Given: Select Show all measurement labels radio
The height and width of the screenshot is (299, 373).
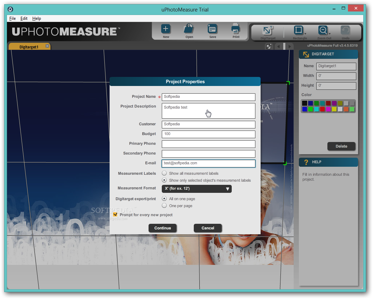Looking at the screenshot, I should click(x=164, y=173).
